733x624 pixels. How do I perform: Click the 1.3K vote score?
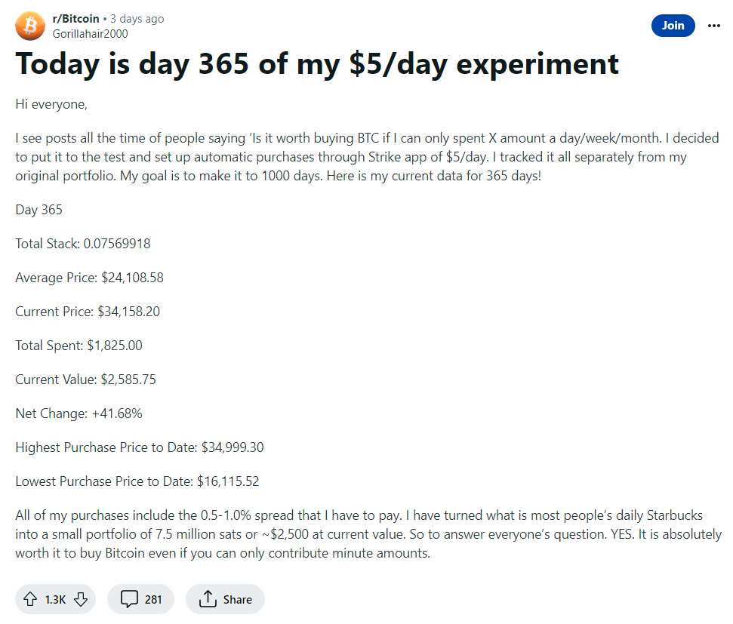point(55,599)
